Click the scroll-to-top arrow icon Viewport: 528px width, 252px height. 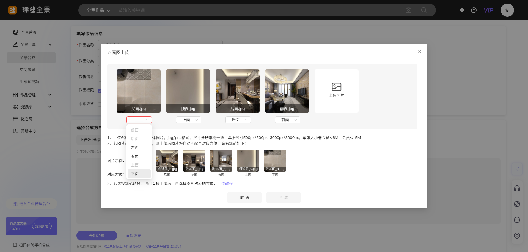(517, 236)
